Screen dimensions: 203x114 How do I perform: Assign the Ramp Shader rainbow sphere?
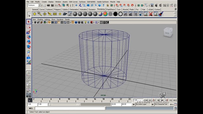(x=105, y=14)
